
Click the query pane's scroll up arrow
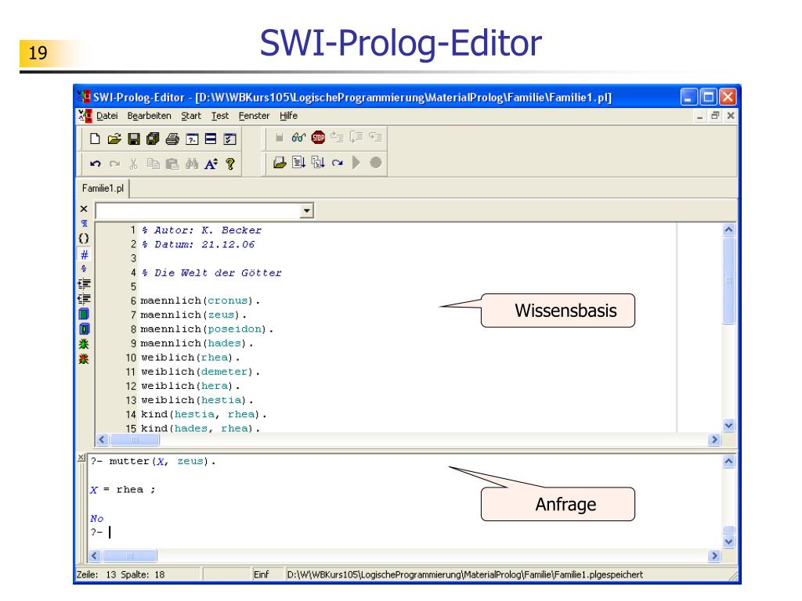coord(729,461)
